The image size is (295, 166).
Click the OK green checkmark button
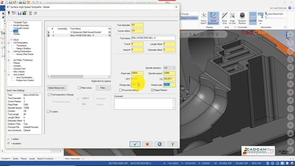pos(135,144)
